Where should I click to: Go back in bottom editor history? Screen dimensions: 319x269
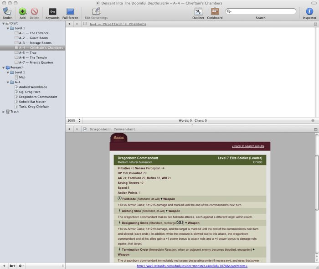click(69, 129)
